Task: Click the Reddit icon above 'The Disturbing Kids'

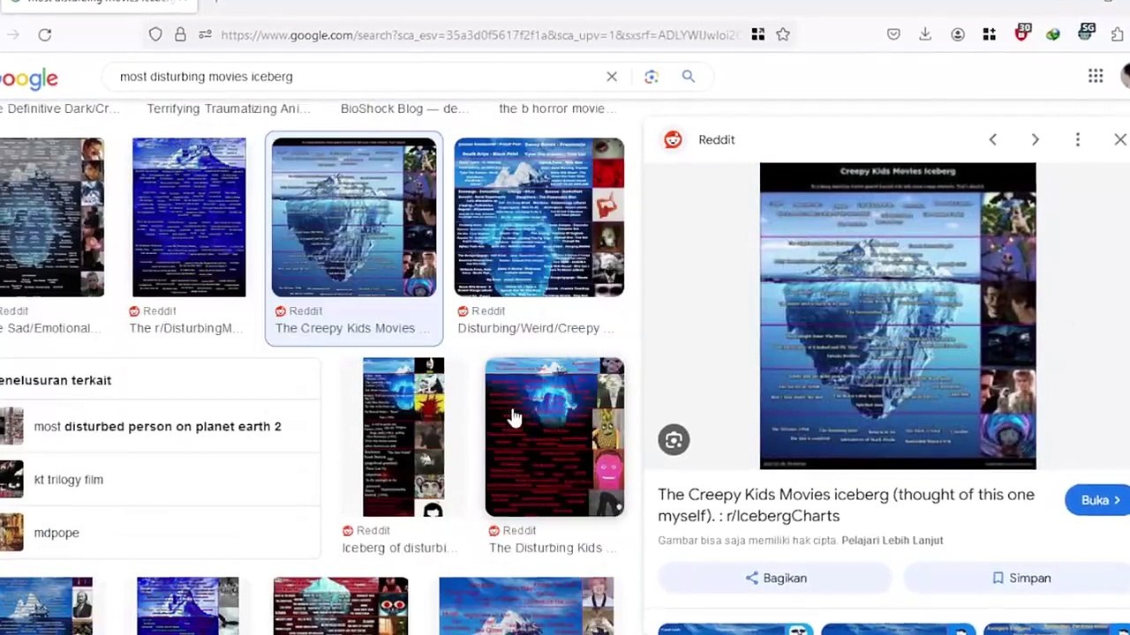Action: pos(494,531)
